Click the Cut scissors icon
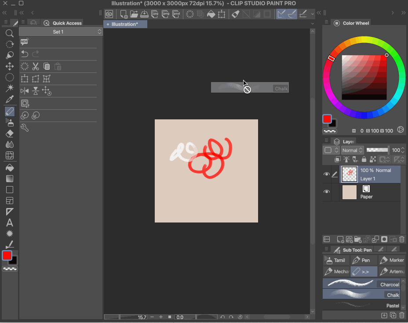408x323 pixels. [35, 66]
